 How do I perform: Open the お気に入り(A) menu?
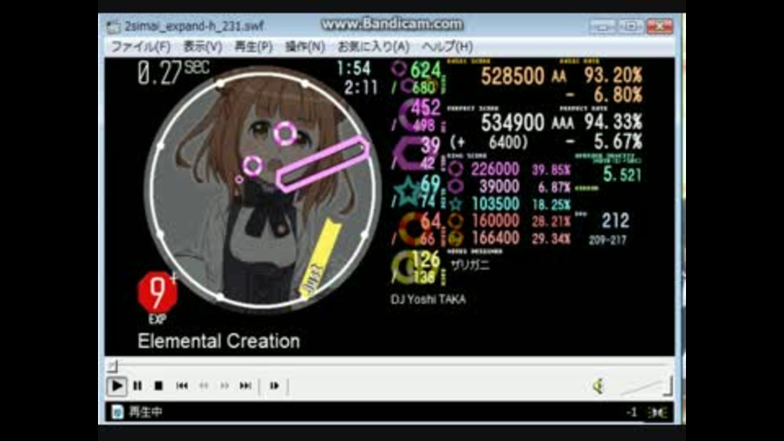(x=373, y=47)
